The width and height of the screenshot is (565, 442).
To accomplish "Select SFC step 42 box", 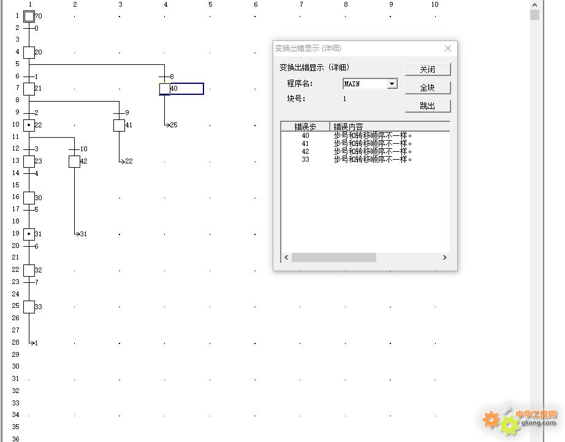I will (74, 162).
